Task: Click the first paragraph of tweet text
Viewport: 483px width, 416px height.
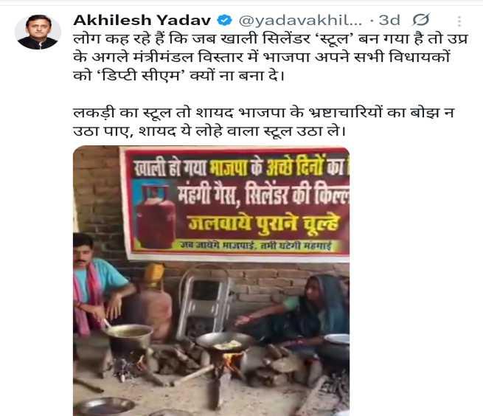Action: [x=271, y=57]
